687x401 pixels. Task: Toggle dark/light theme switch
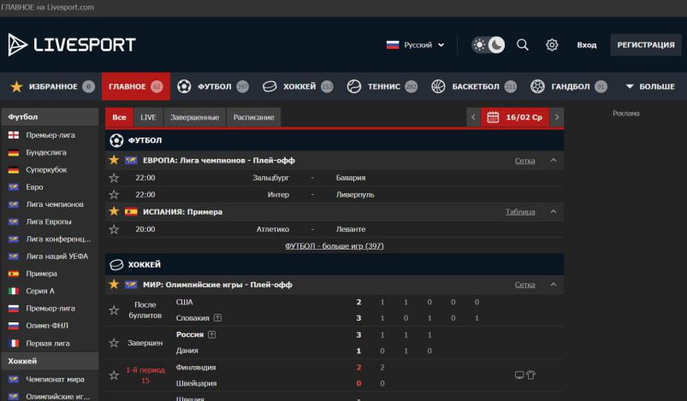tap(488, 44)
